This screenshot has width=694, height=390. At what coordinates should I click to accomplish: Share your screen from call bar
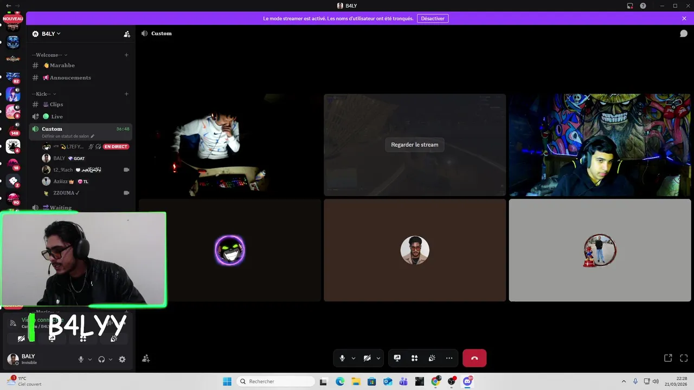point(397,358)
